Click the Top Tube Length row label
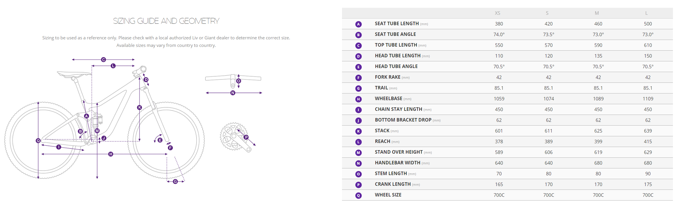 (396, 45)
